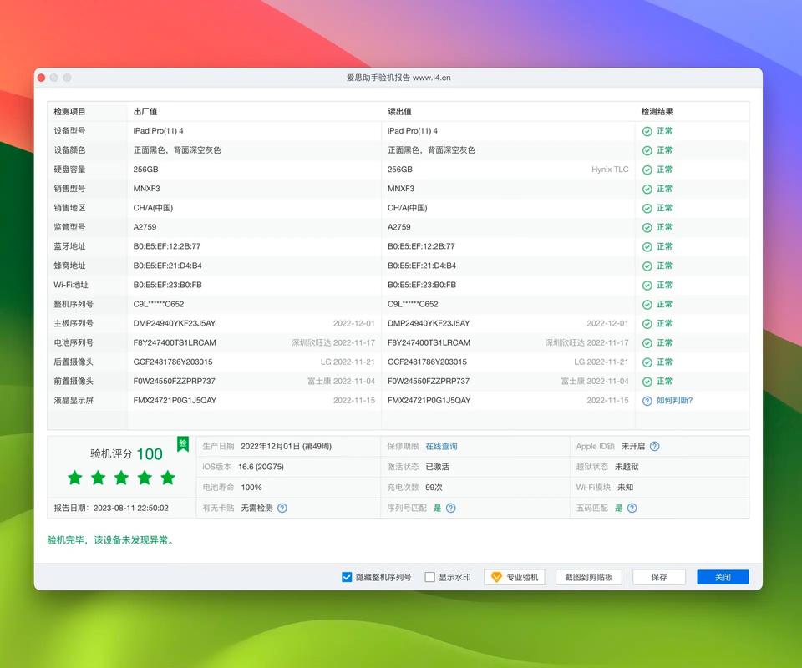Click green check icon in 电池序列号 row
The image size is (802, 668).
tap(647, 343)
